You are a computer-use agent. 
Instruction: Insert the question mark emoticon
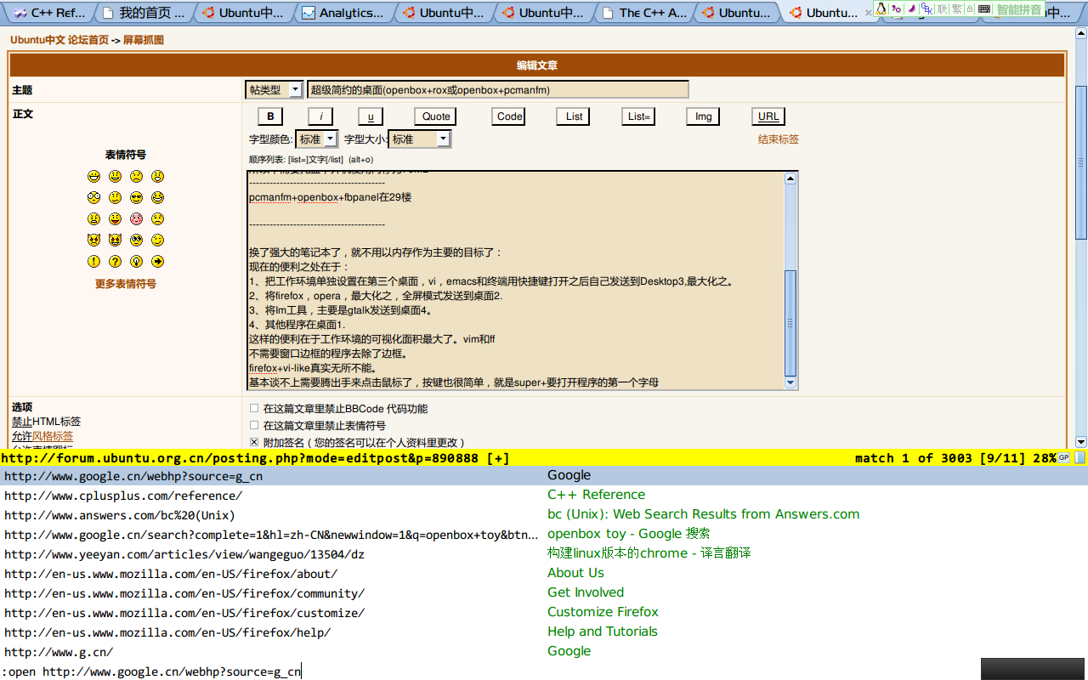pos(115,261)
